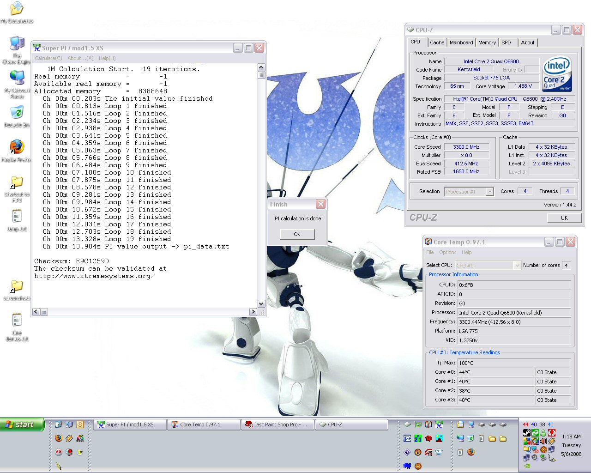Click the orange info icon in the taskbar toolbar
The image size is (591, 473).
(418, 452)
